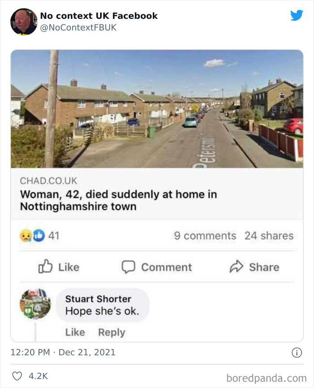The height and width of the screenshot is (388, 314).
Task: Select the Comment speech bubble icon
Action: [129, 267]
